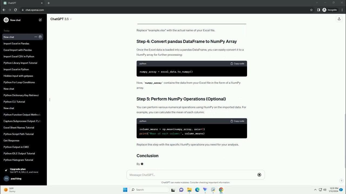Open Chrome three-dot menu
The width and height of the screenshot is (346, 194).
coord(342,10)
